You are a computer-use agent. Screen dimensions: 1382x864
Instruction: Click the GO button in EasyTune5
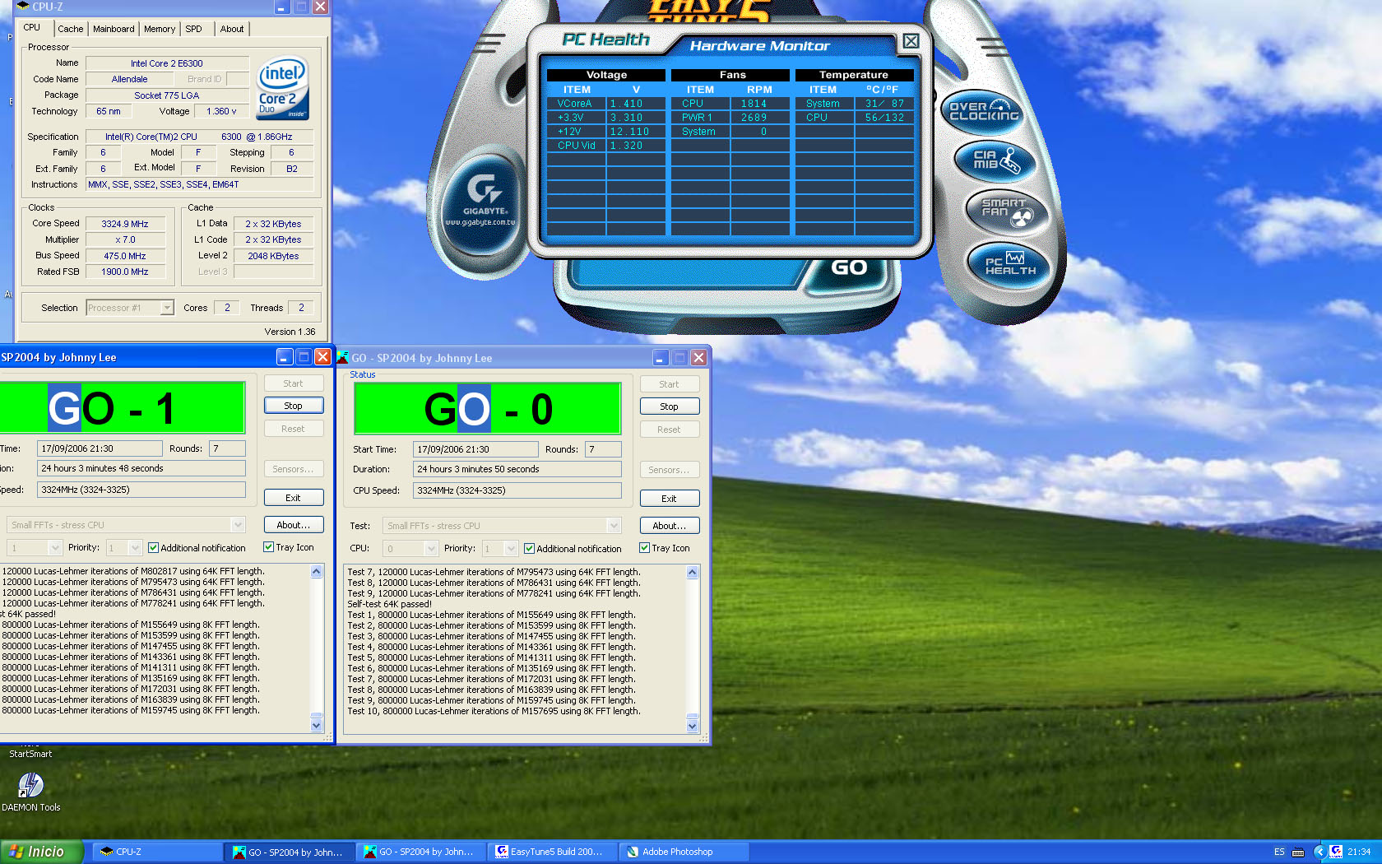pos(849,267)
